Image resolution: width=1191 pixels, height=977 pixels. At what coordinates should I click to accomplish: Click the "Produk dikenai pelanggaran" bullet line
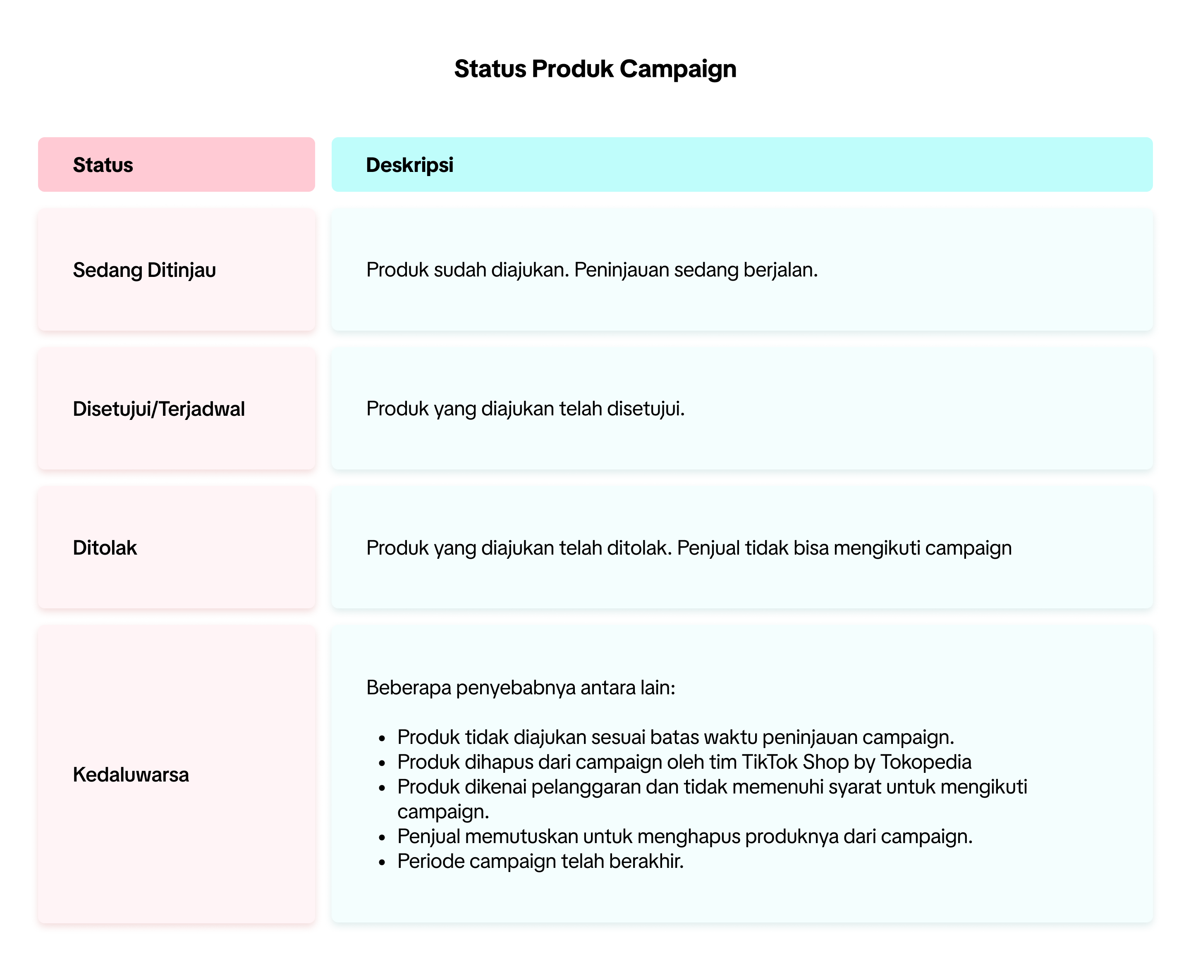[712, 787]
